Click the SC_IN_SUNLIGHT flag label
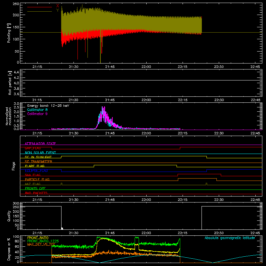 [38, 157]
